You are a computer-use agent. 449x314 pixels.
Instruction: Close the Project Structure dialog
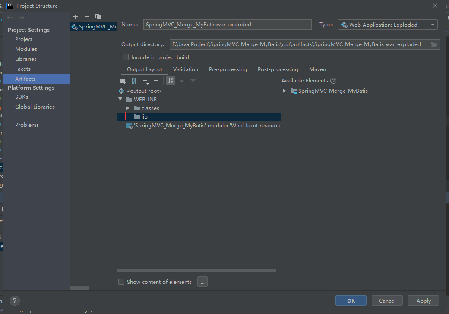tap(435, 6)
